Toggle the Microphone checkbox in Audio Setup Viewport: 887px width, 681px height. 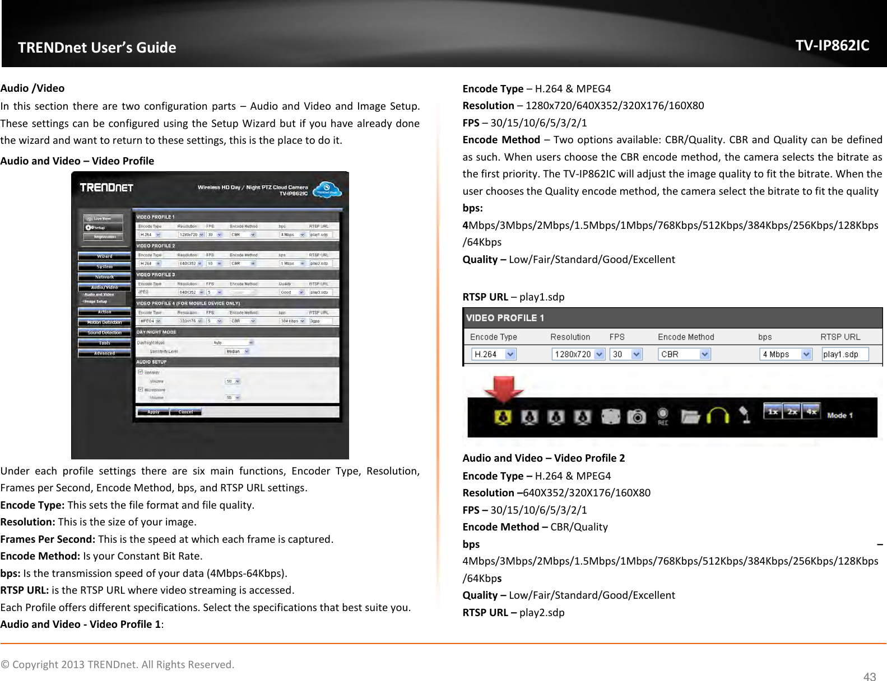point(141,389)
